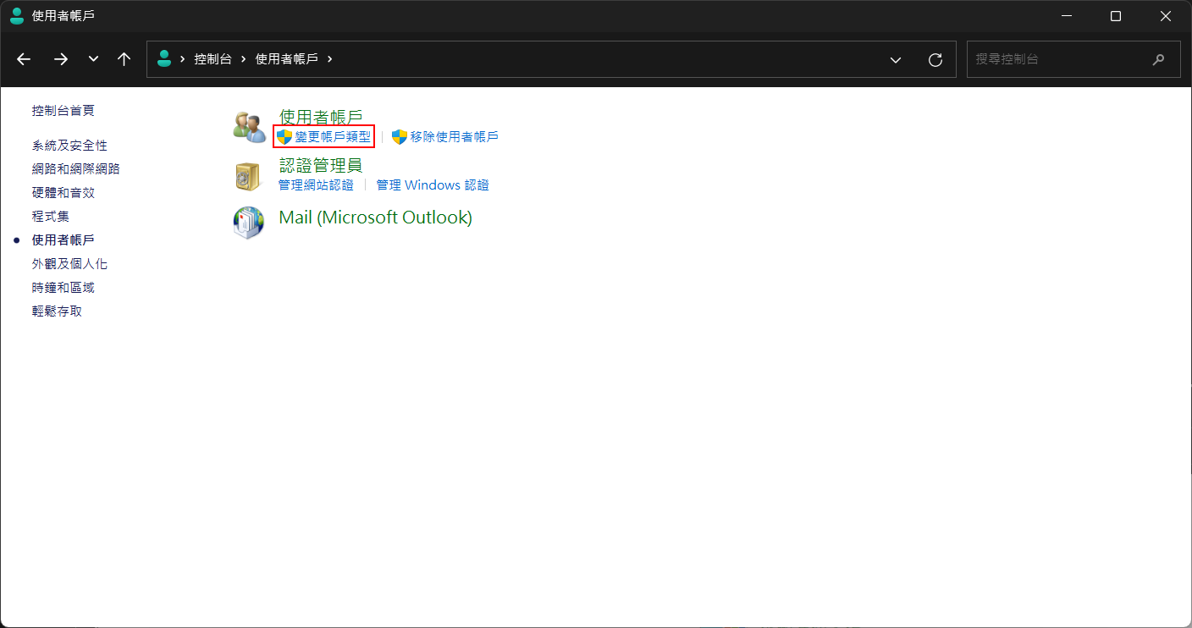Click 變更帳戶類型 link
Image resolution: width=1192 pixels, height=628 pixels.
tap(333, 136)
